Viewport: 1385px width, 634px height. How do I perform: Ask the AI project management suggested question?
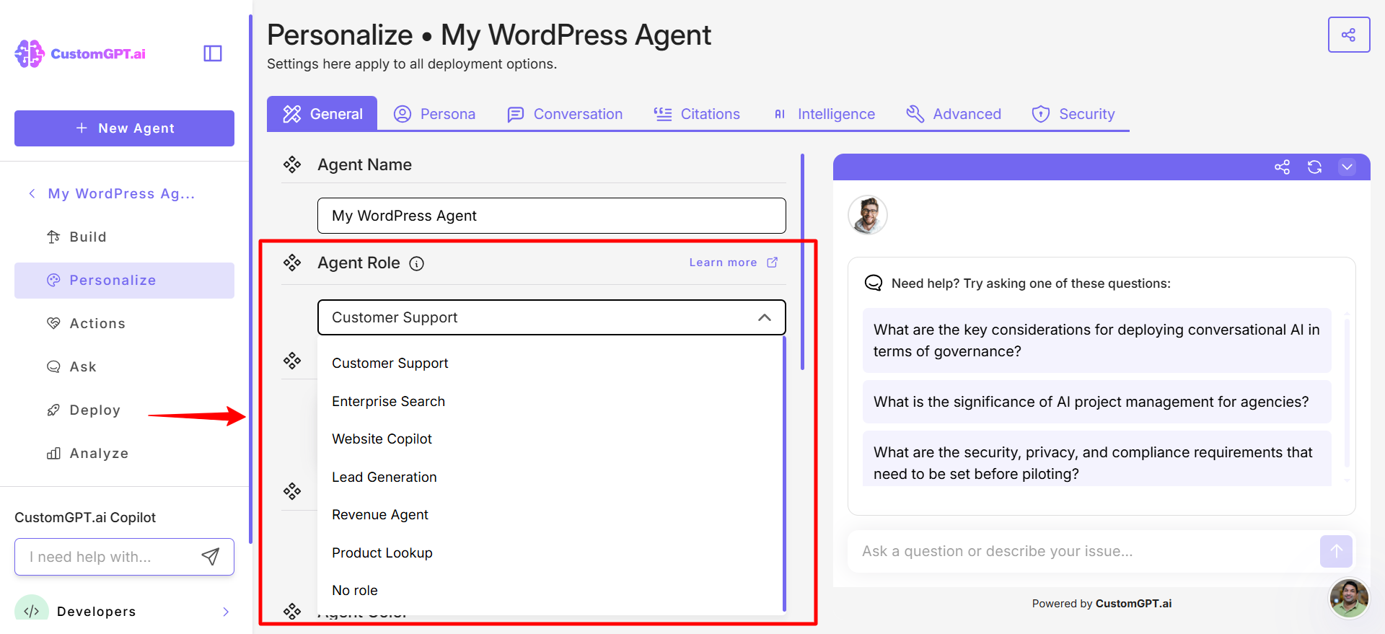click(1096, 402)
